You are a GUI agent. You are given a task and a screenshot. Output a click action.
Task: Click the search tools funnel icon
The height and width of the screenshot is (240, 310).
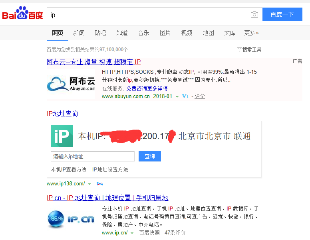click(239, 49)
